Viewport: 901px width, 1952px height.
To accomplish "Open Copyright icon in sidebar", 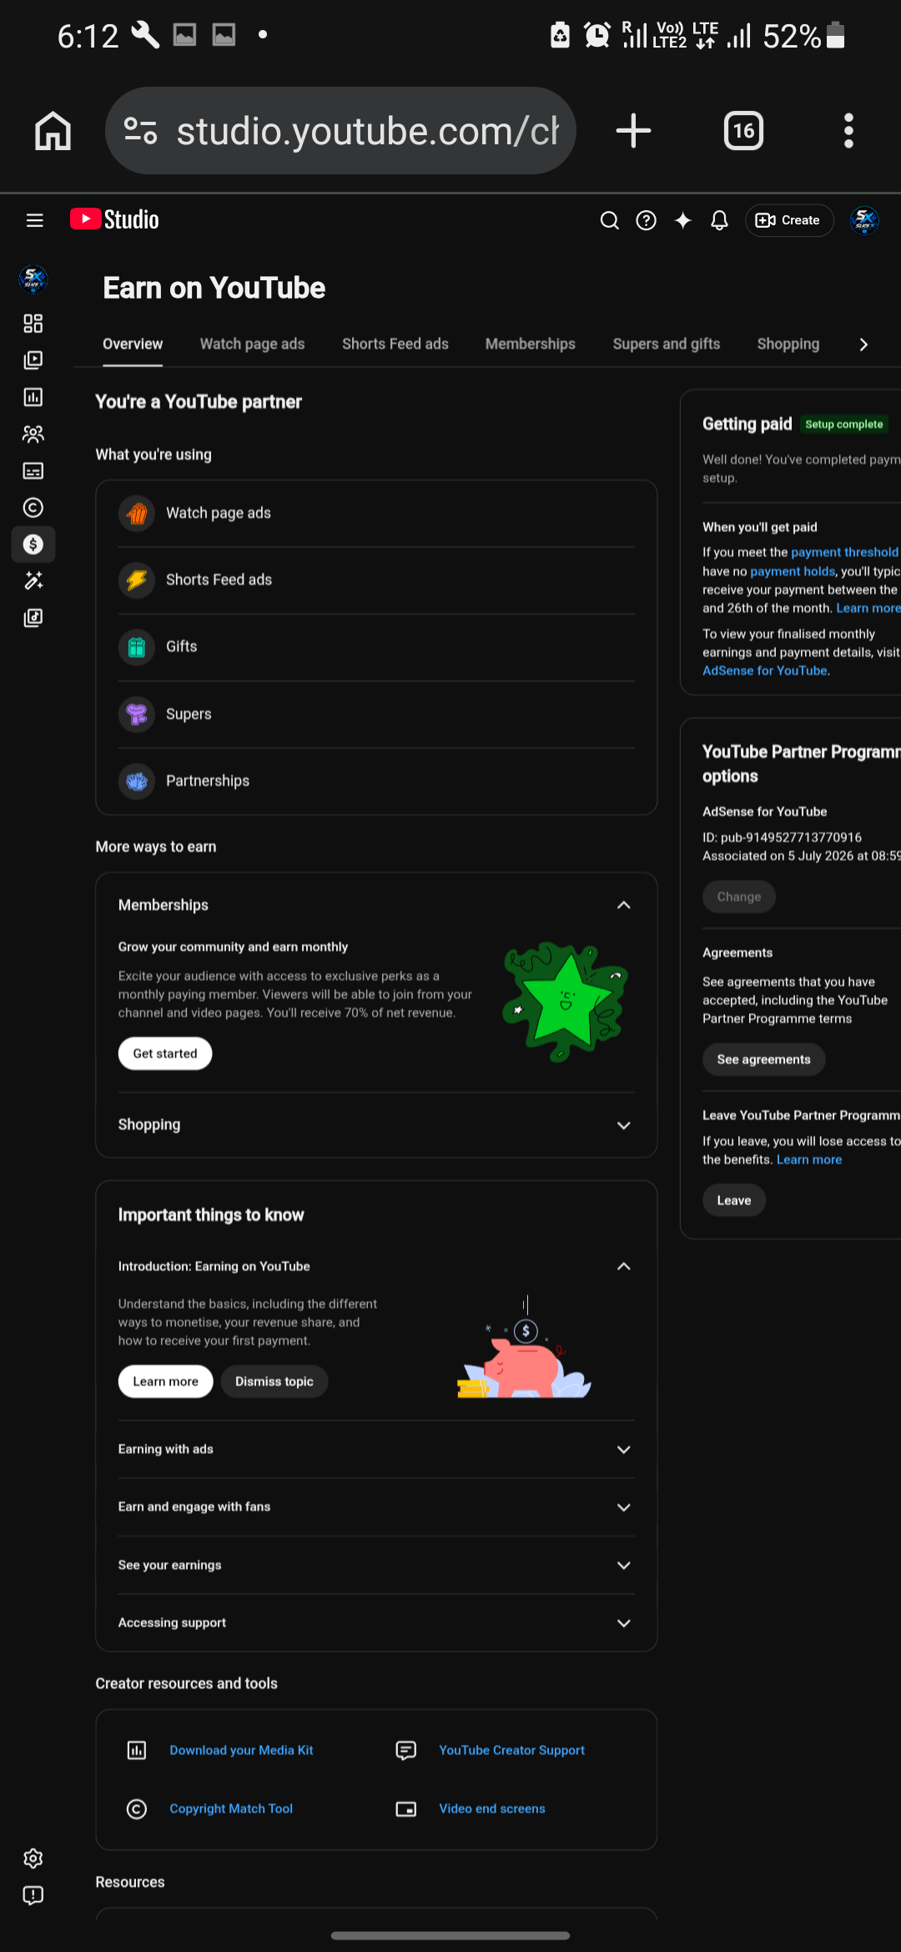I will (33, 507).
